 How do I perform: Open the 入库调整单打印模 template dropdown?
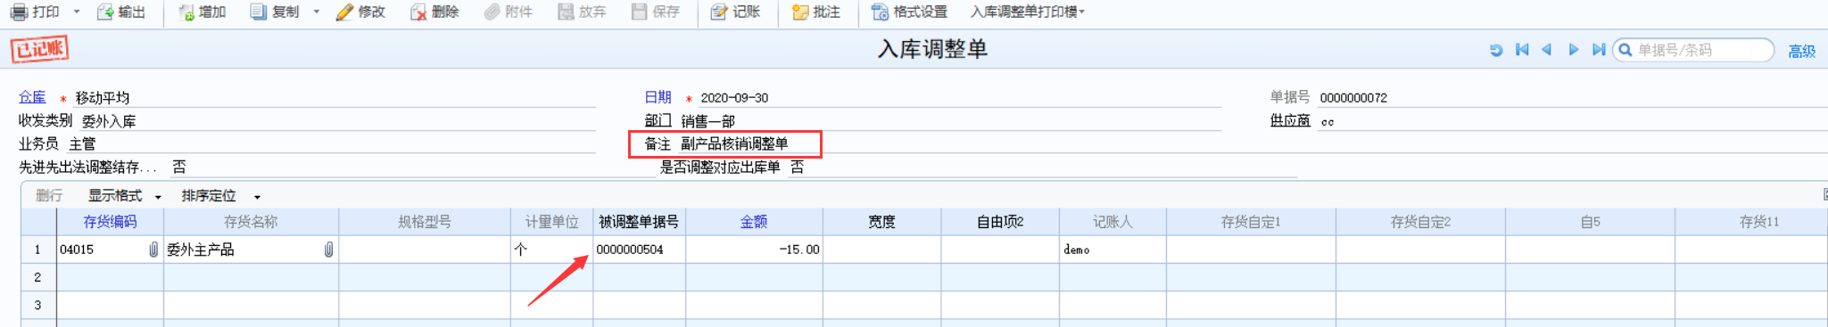coord(1028,12)
